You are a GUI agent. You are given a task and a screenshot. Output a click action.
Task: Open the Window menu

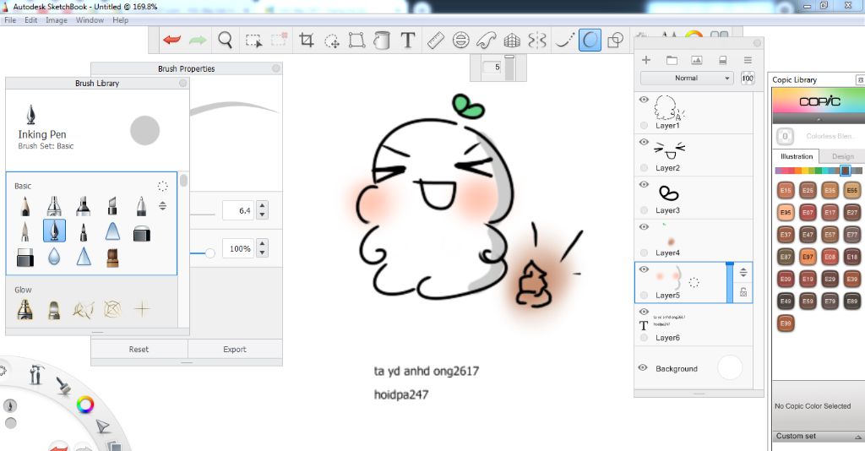pos(90,20)
